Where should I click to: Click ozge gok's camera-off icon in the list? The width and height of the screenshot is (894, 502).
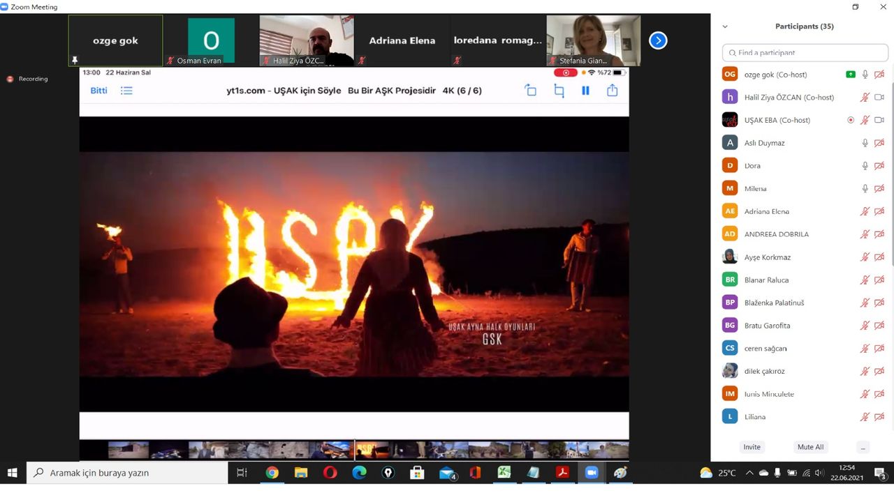(879, 75)
